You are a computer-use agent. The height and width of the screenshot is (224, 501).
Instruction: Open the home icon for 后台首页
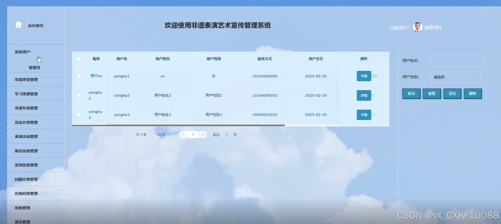click(x=18, y=25)
